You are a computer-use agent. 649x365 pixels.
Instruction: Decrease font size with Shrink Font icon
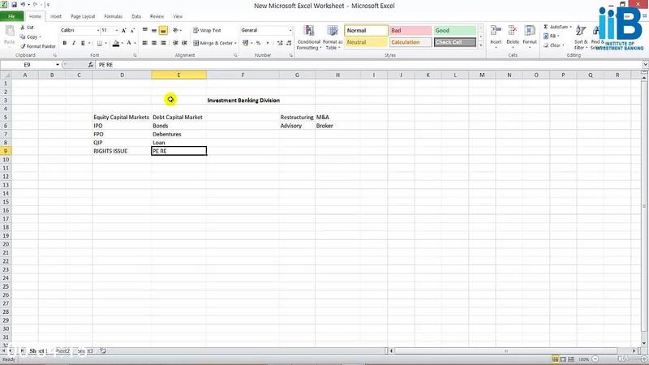[132, 30]
